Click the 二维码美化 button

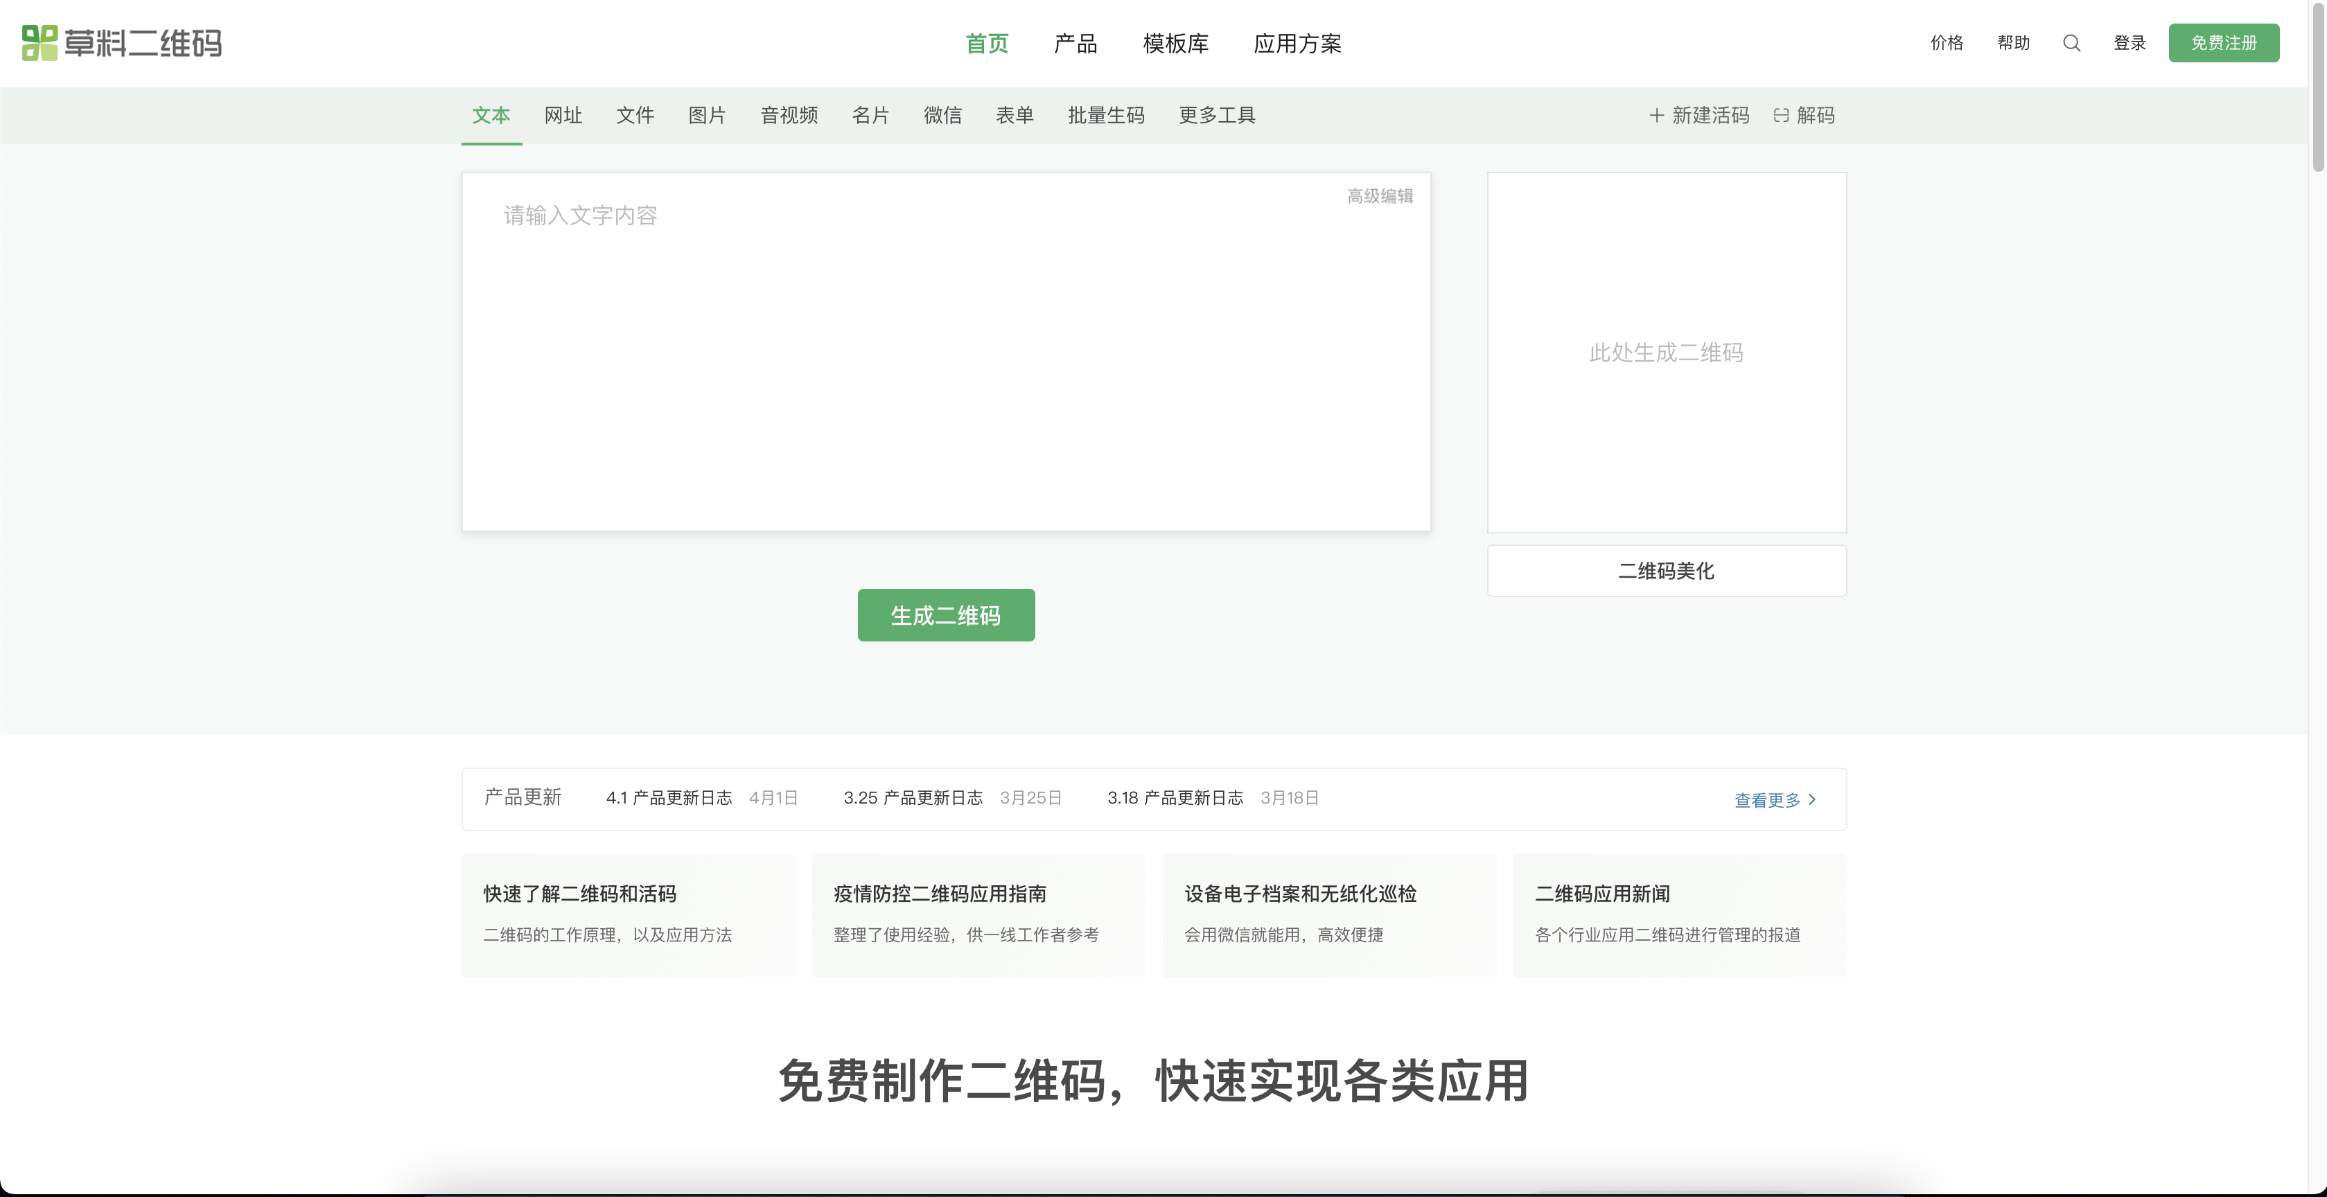click(x=1666, y=571)
